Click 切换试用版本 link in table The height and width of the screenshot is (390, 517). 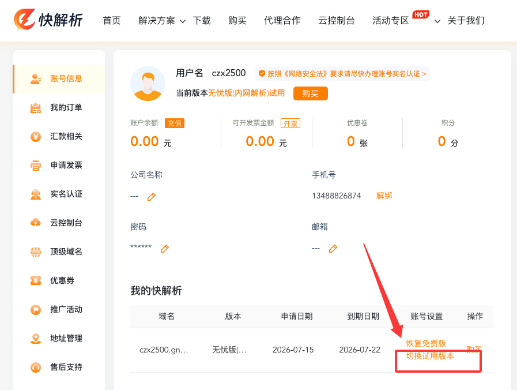(430, 356)
